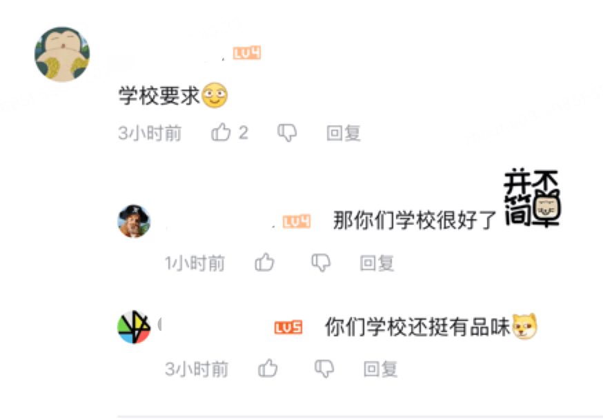Open the pirate avatar profile
Screen dimensions: 603x419
click(134, 221)
